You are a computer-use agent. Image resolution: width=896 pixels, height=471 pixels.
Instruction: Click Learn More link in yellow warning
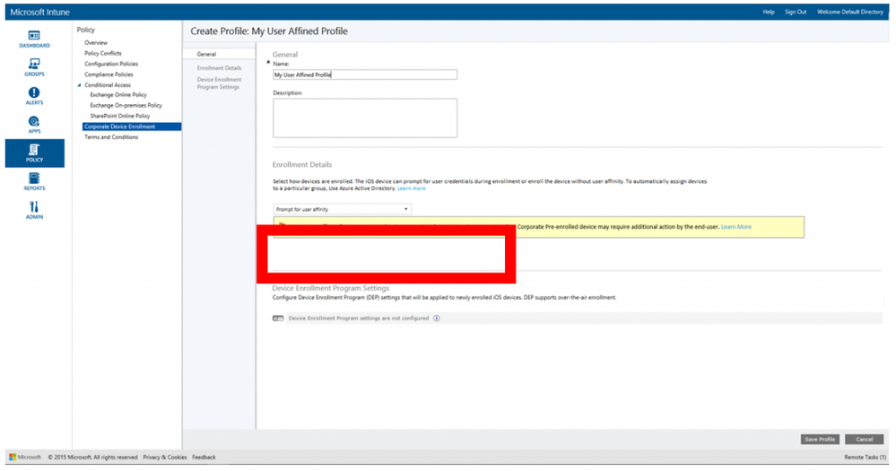(736, 227)
